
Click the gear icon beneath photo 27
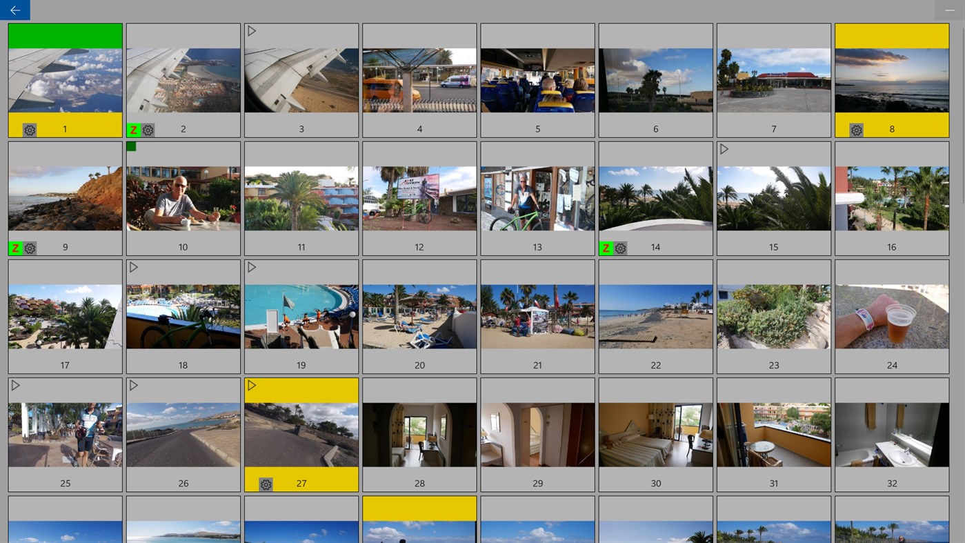click(266, 484)
